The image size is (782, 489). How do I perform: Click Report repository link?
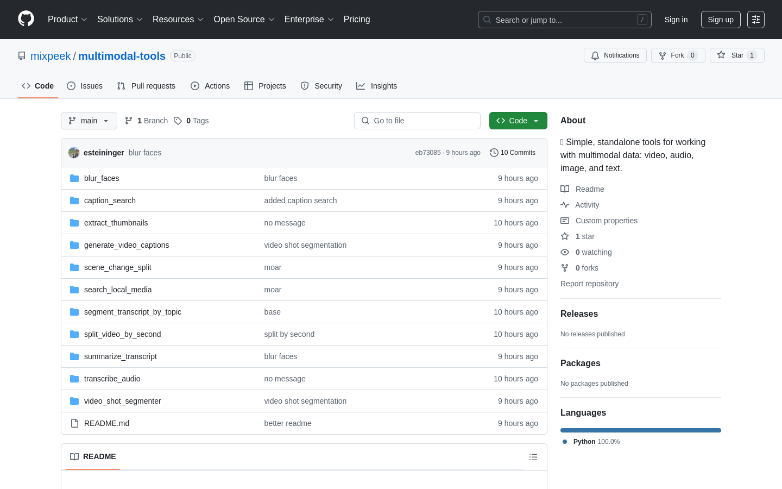tap(589, 284)
